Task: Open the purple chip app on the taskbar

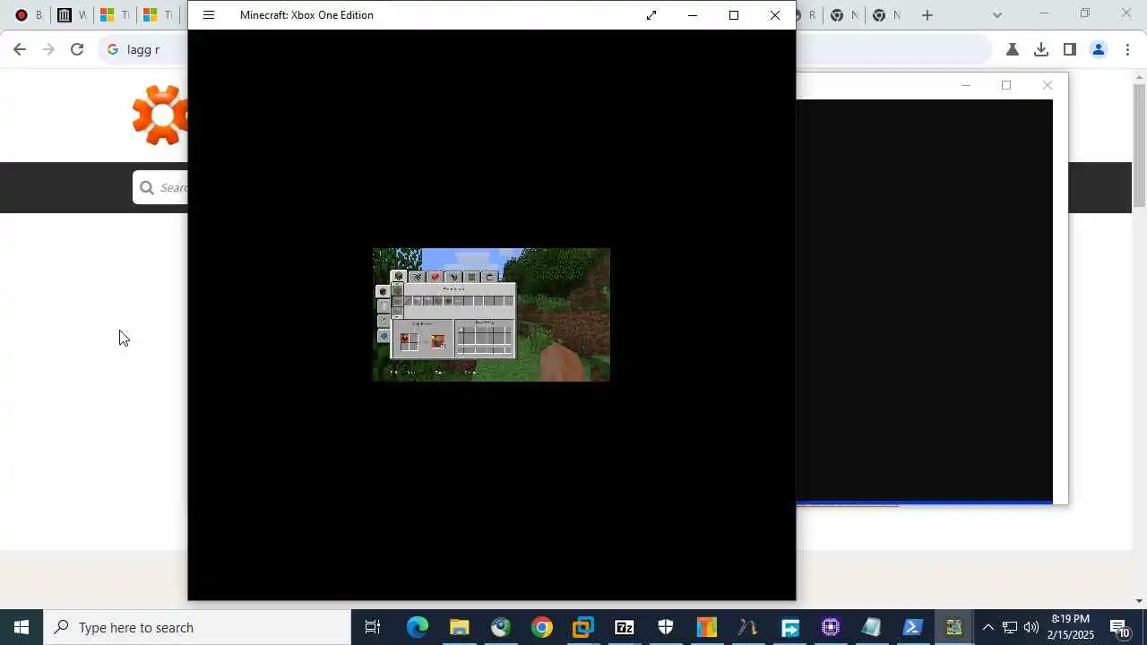Action: pos(830,627)
